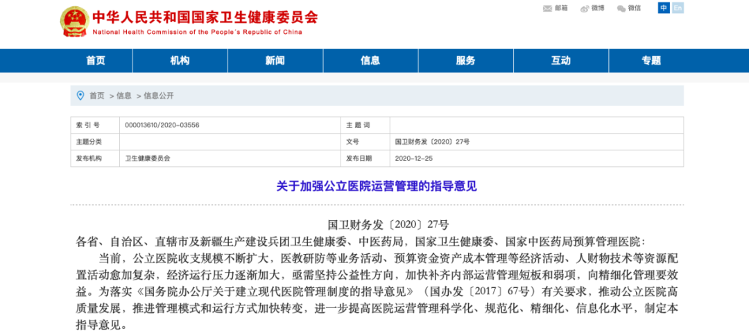The image size is (749, 333).
Task: Click the 发布机构 label cell
Action: tap(95, 159)
